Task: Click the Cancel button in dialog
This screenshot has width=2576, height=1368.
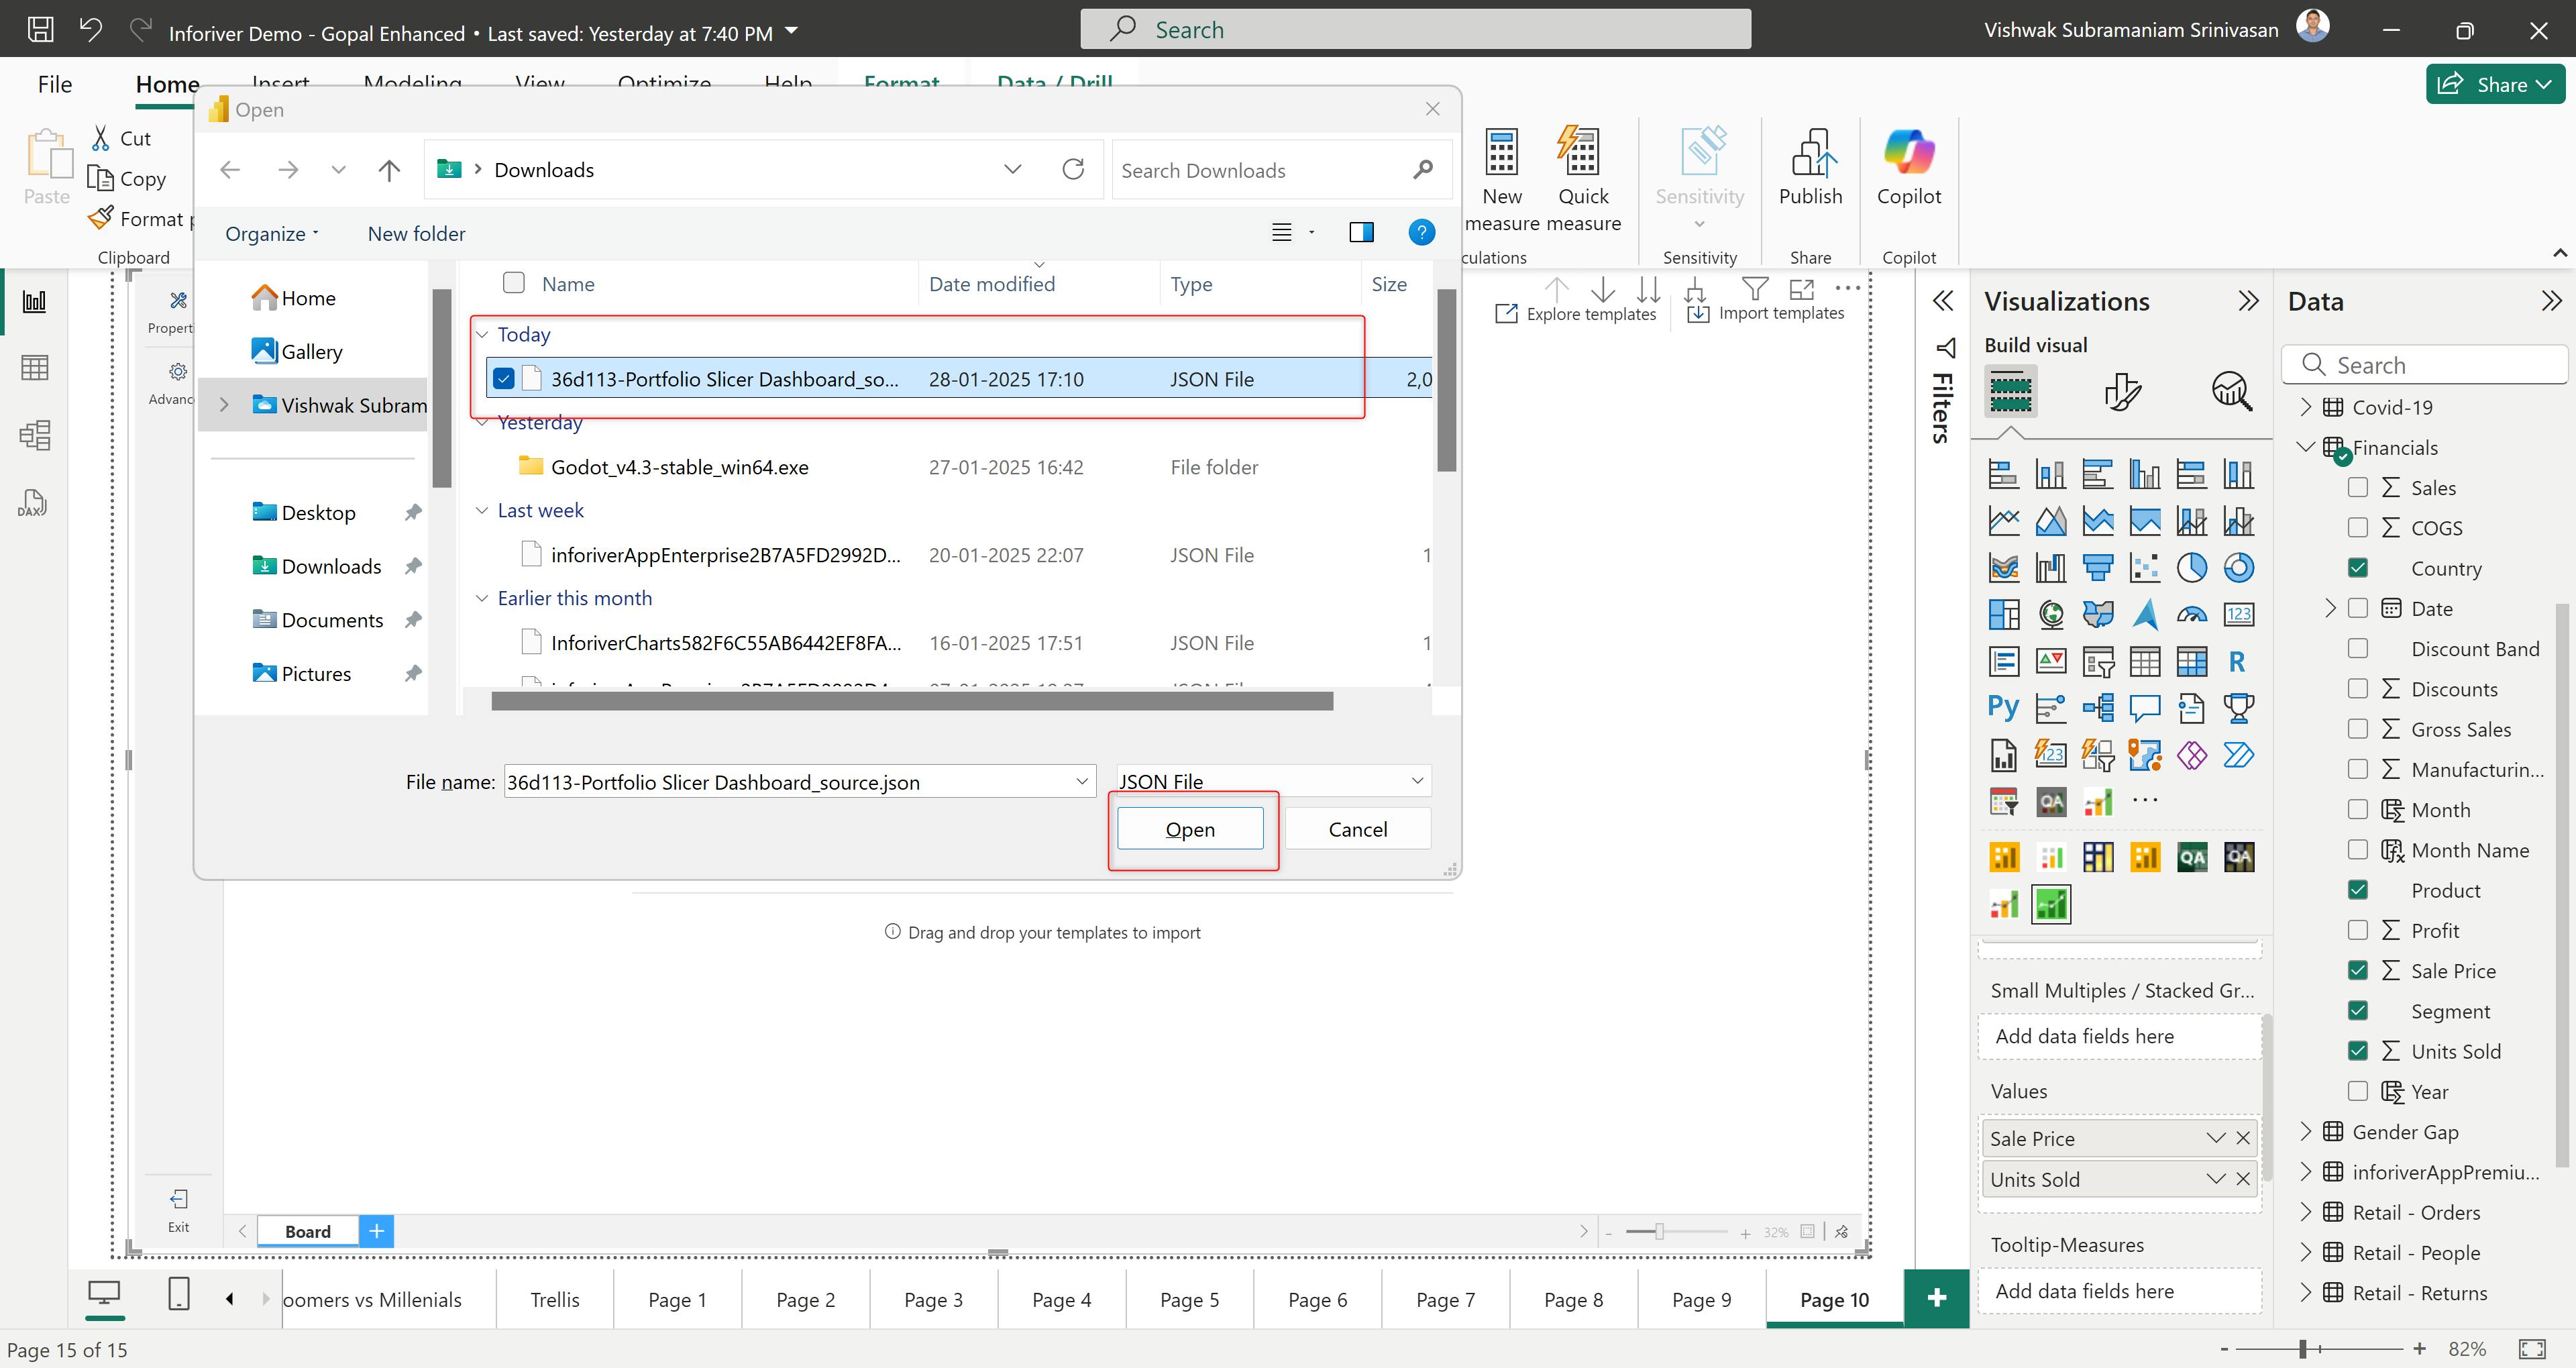Action: (x=1357, y=829)
